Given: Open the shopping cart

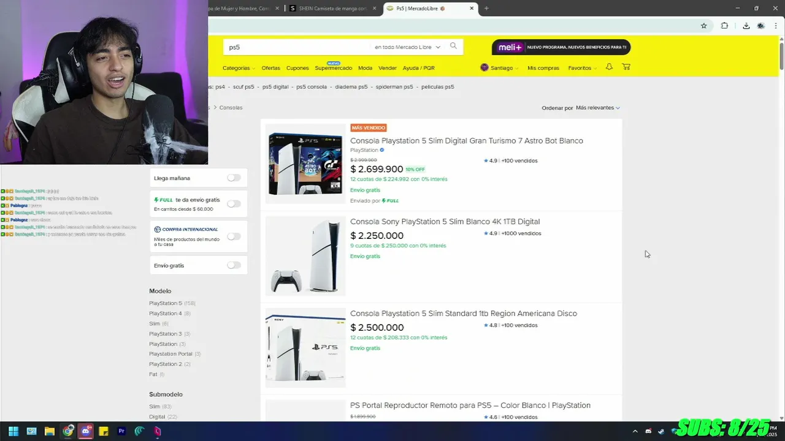Looking at the screenshot, I should (626, 67).
